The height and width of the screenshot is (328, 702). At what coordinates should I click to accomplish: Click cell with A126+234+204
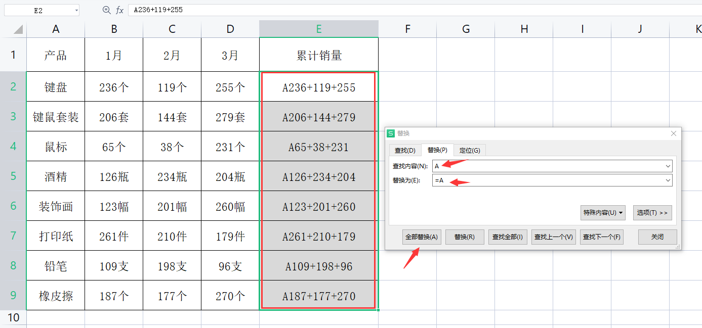tap(319, 177)
